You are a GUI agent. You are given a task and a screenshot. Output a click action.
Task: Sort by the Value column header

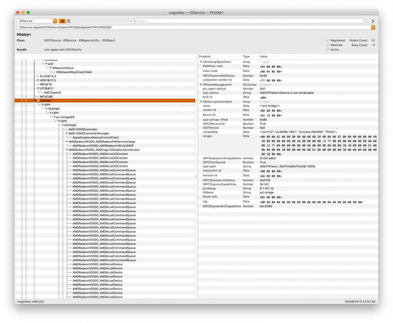click(318, 57)
